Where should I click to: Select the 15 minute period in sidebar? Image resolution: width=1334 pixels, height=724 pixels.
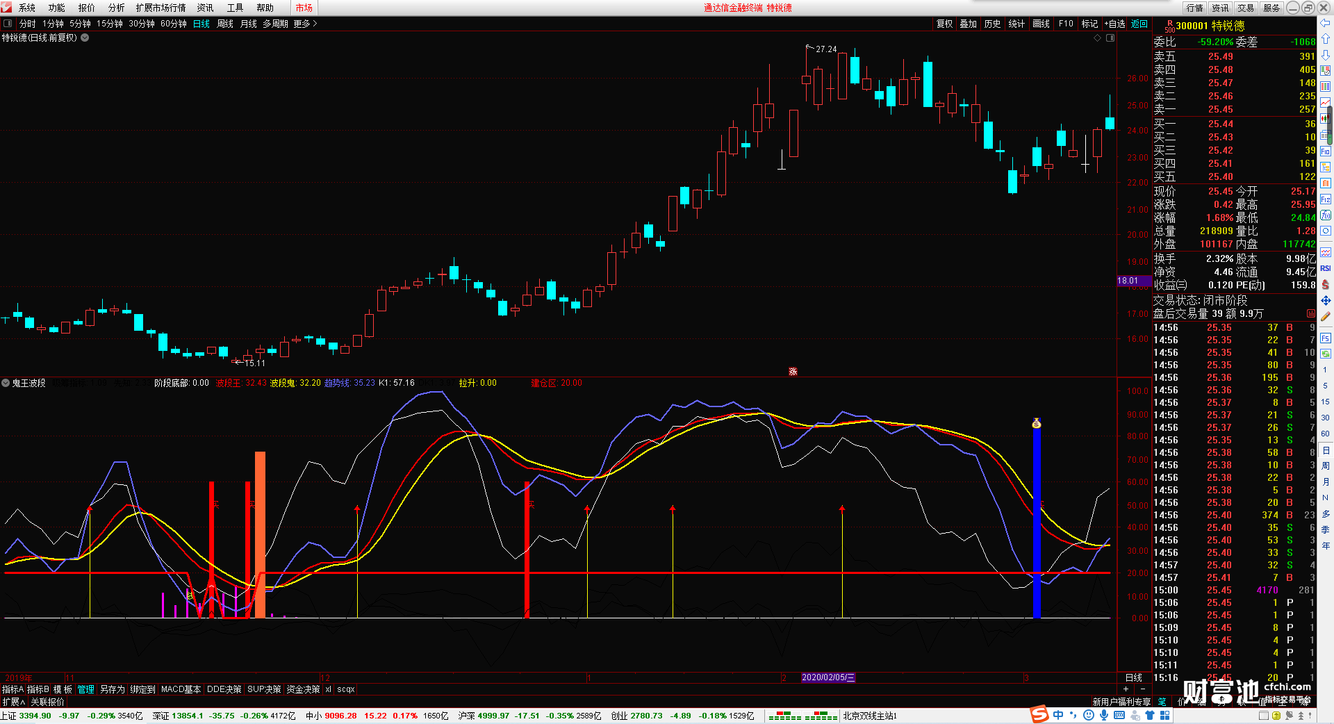(1326, 402)
